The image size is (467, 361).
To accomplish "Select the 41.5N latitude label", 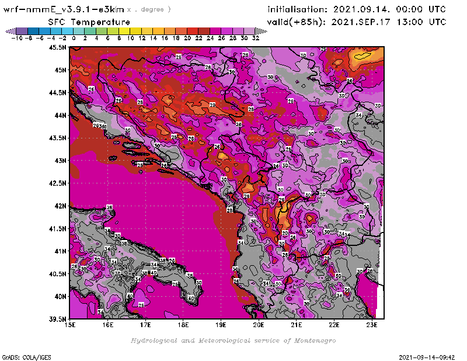I will pos(57,228).
